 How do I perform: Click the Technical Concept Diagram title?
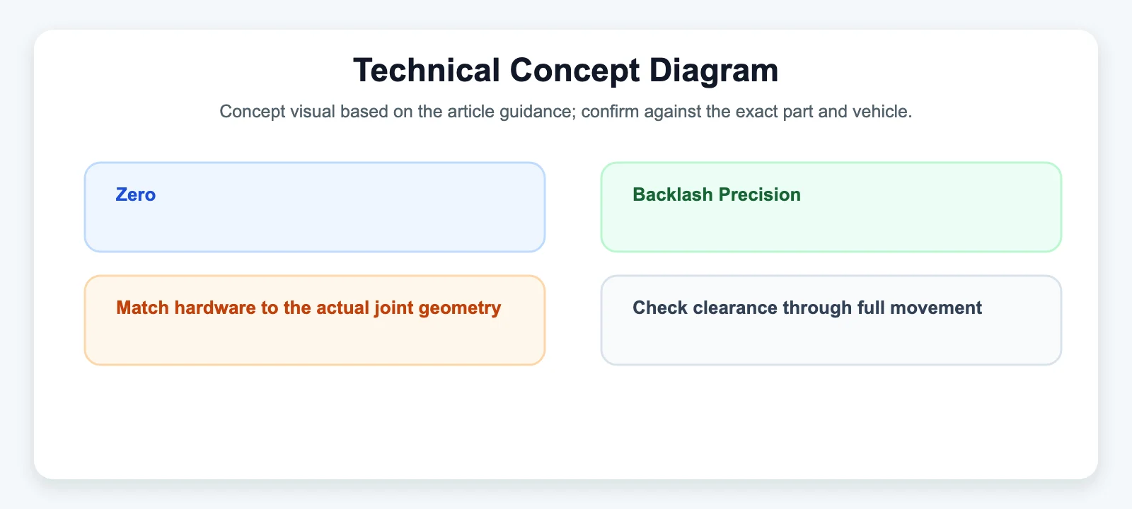(566, 70)
